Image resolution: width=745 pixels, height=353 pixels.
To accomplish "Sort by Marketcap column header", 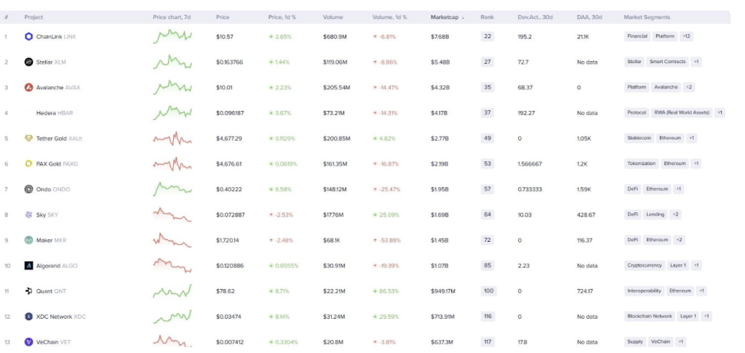I will 447,17.
